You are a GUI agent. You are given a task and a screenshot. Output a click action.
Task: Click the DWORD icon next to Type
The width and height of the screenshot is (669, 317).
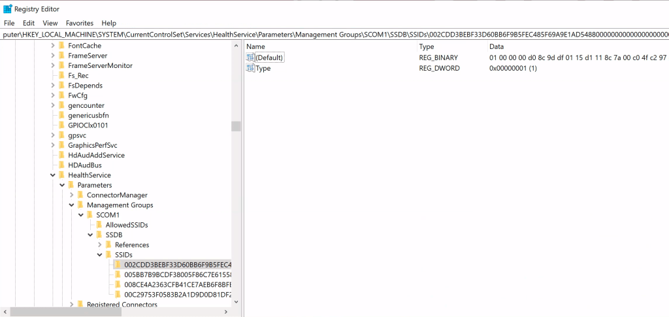tap(250, 69)
